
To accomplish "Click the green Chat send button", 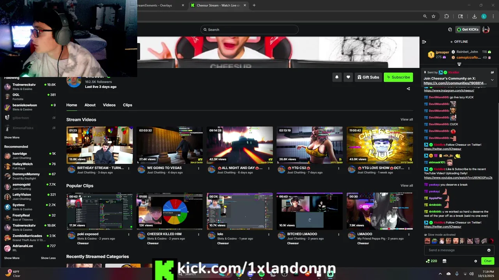I will click(x=488, y=261).
